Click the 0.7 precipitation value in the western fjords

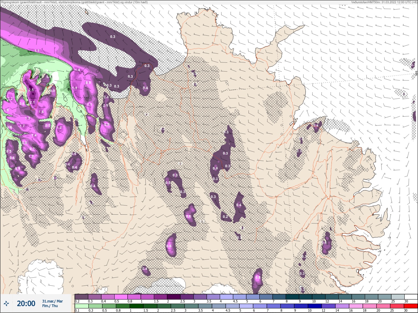coord(32,149)
